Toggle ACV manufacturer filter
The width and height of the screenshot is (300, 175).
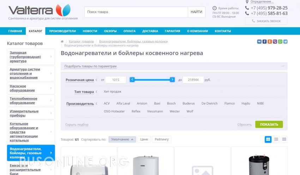point(107,104)
